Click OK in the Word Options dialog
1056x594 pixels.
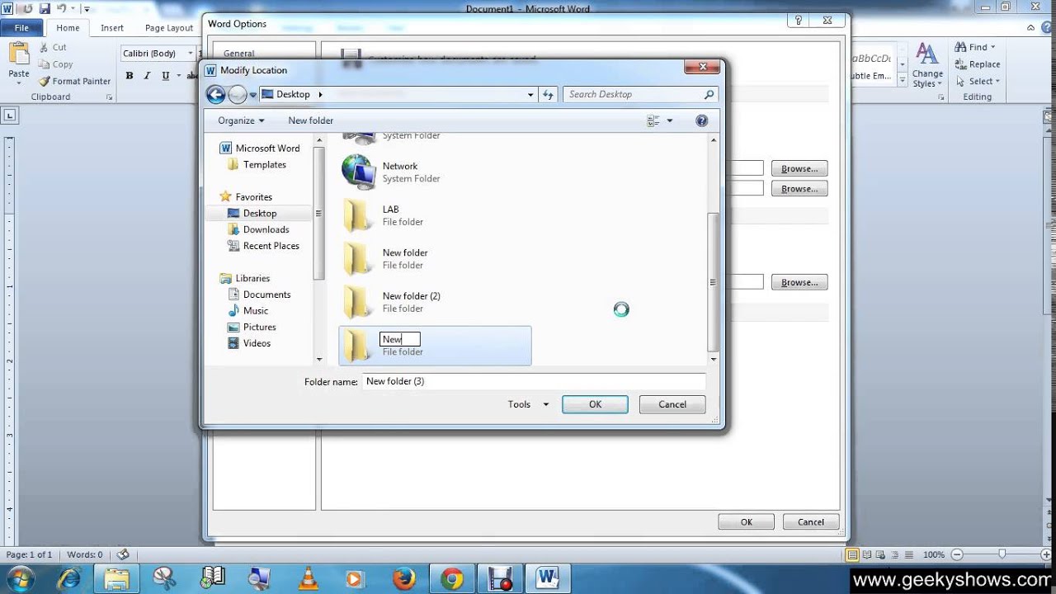(x=747, y=521)
